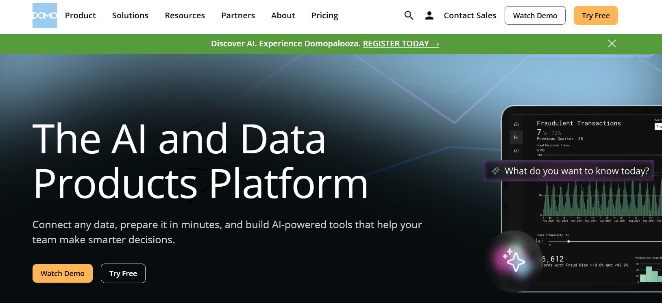Click the Fraud Probability value box 0.1
This screenshot has width=662, height=303.
tap(542, 241)
